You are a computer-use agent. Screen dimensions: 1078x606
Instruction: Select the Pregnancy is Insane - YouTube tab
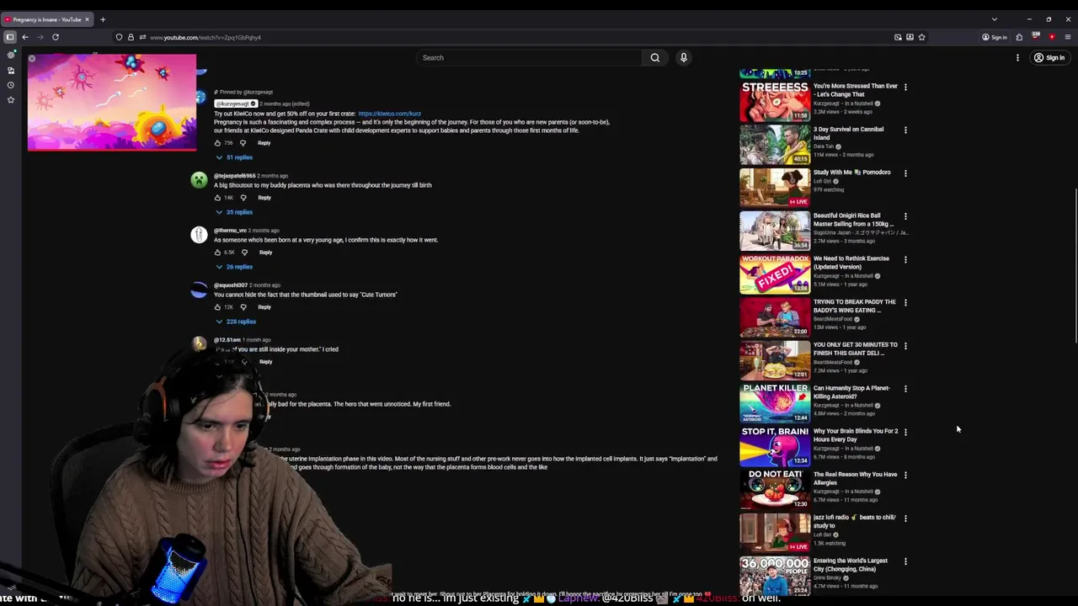click(46, 19)
